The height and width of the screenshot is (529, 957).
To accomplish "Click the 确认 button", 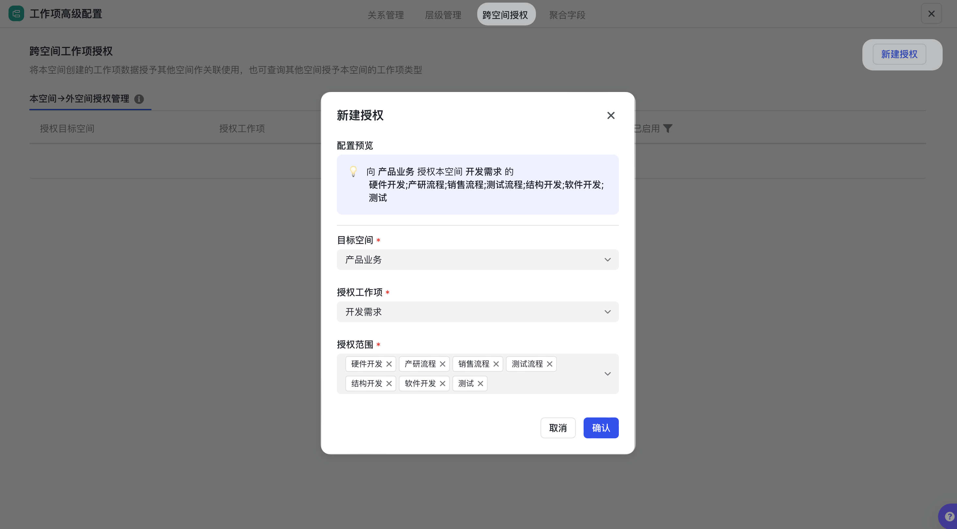I will 601,428.
